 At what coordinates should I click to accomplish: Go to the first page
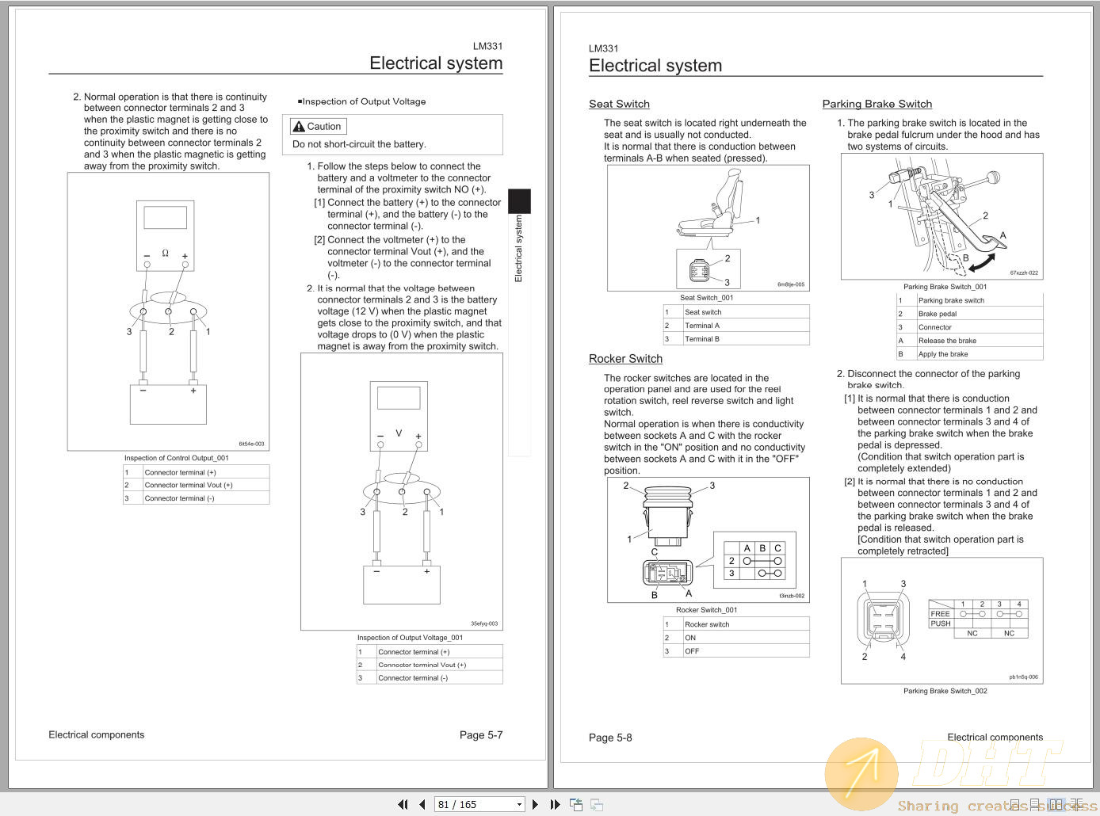coord(403,804)
